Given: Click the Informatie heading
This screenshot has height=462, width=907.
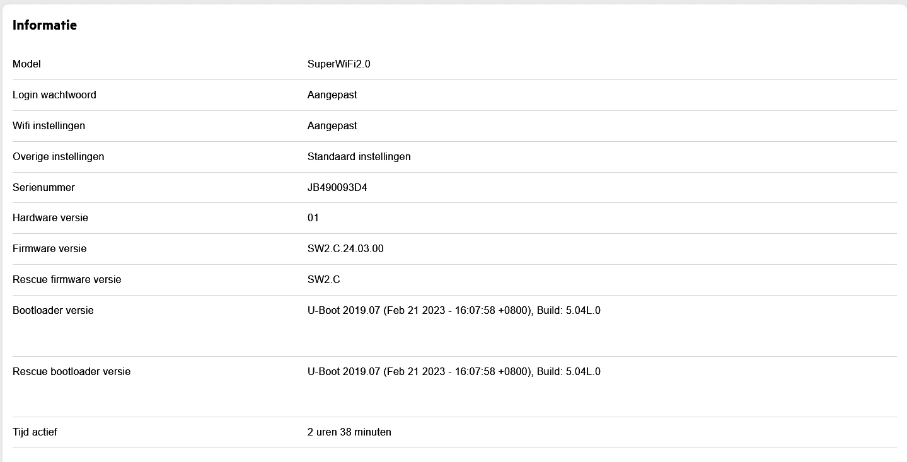Looking at the screenshot, I should click(x=45, y=25).
